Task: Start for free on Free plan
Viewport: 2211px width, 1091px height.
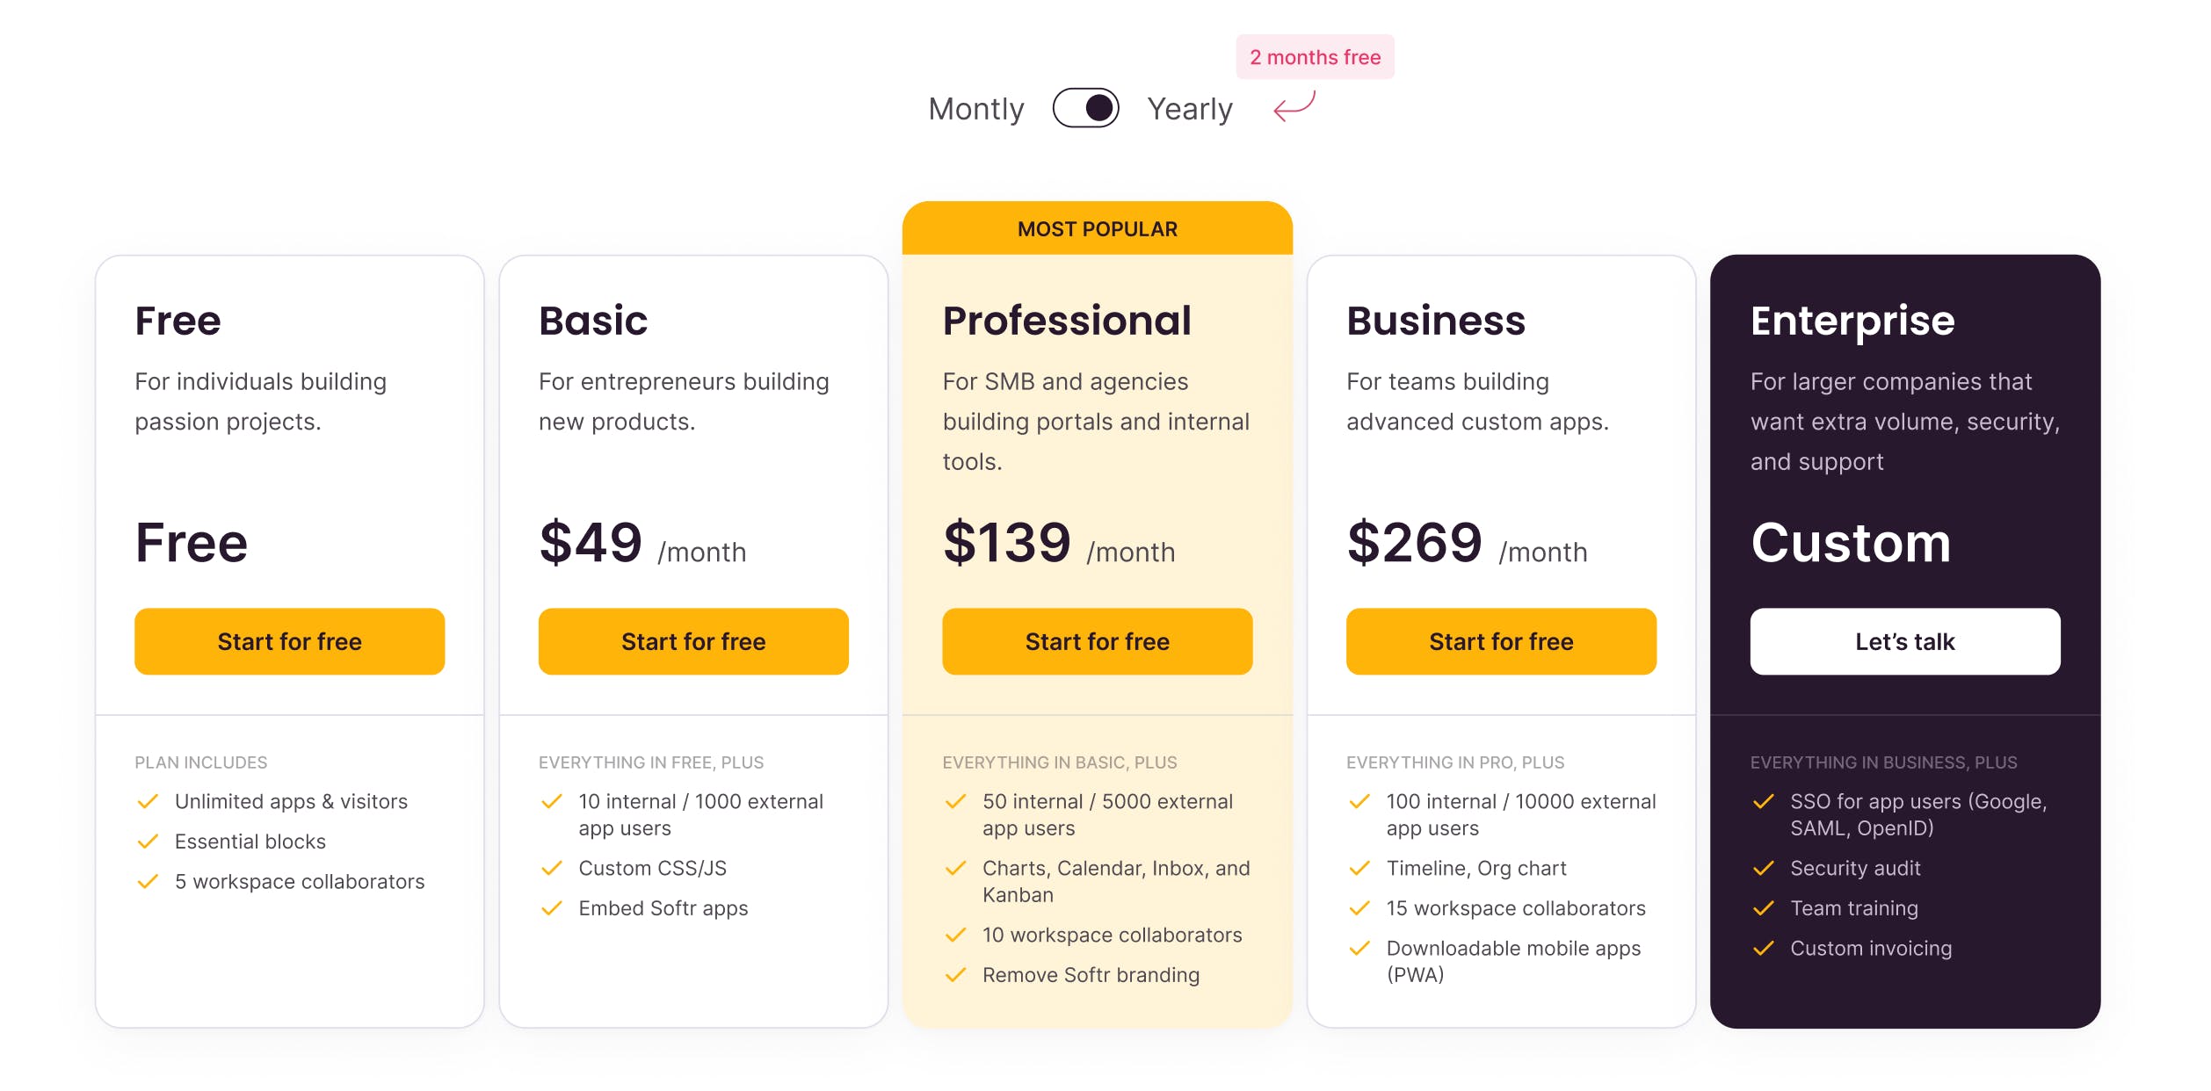Action: (x=289, y=641)
